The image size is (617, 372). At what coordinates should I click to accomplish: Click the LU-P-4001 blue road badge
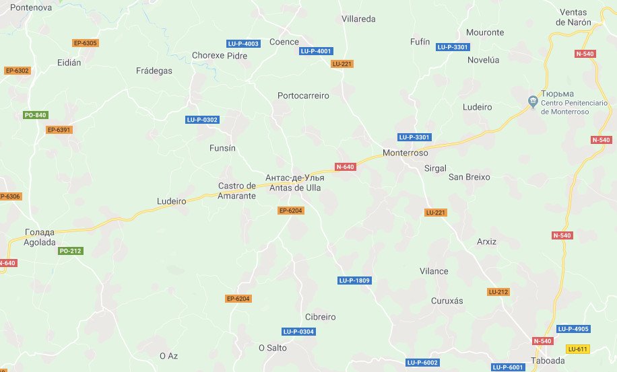click(x=316, y=51)
